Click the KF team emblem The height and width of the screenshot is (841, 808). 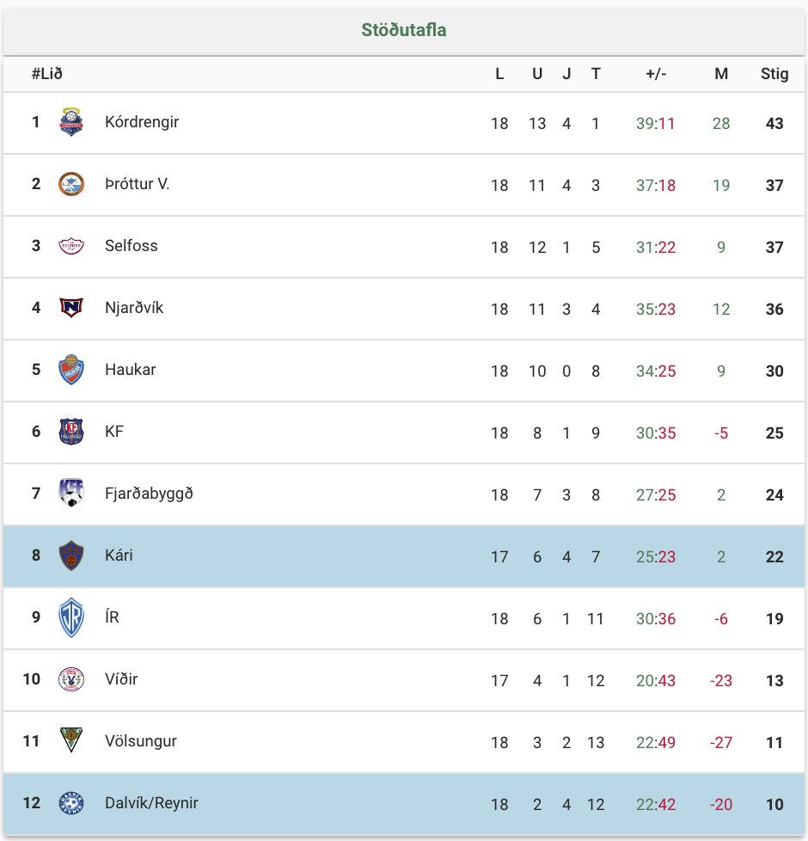tap(71, 431)
